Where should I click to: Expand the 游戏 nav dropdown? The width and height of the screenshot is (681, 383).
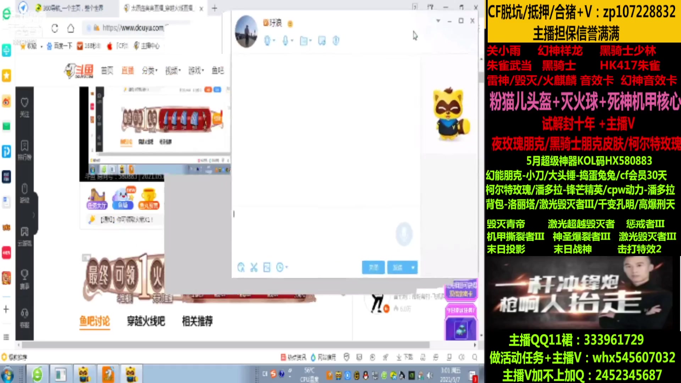click(196, 71)
